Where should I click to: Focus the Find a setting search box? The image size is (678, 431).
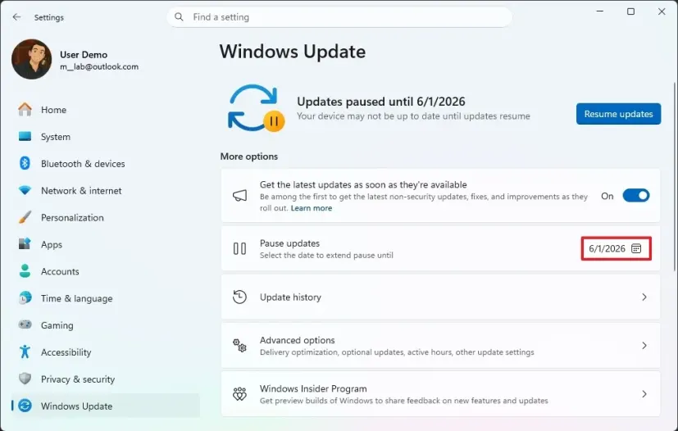(x=339, y=17)
